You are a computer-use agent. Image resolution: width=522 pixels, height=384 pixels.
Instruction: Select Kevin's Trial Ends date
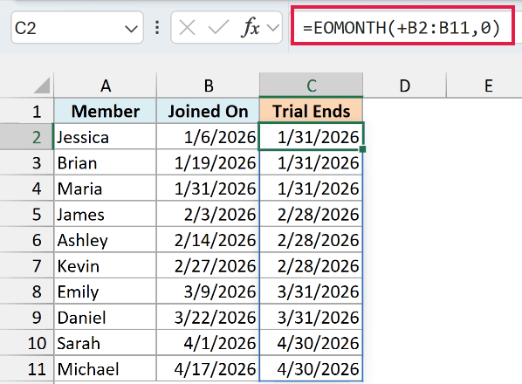pyautogui.click(x=312, y=265)
